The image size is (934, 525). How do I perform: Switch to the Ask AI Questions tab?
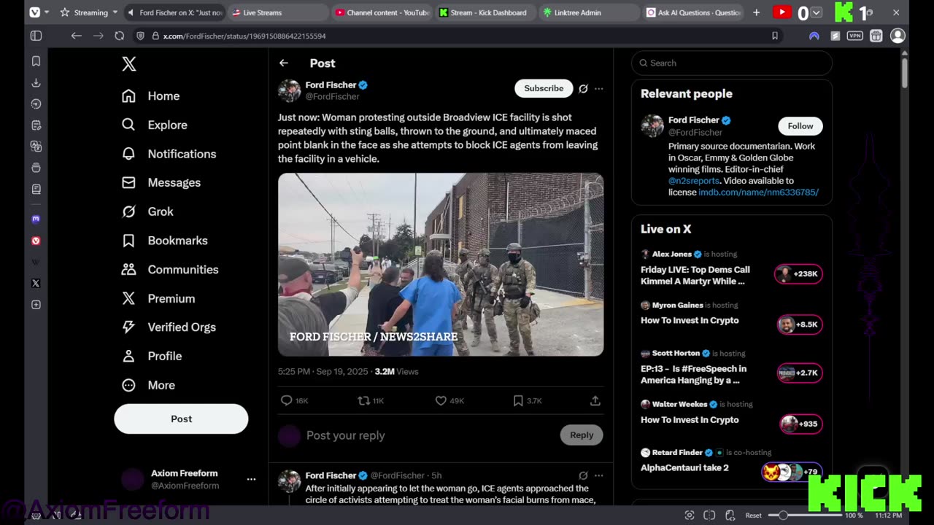(x=693, y=12)
